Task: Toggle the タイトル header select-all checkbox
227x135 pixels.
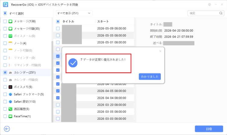Action: coord(58,21)
